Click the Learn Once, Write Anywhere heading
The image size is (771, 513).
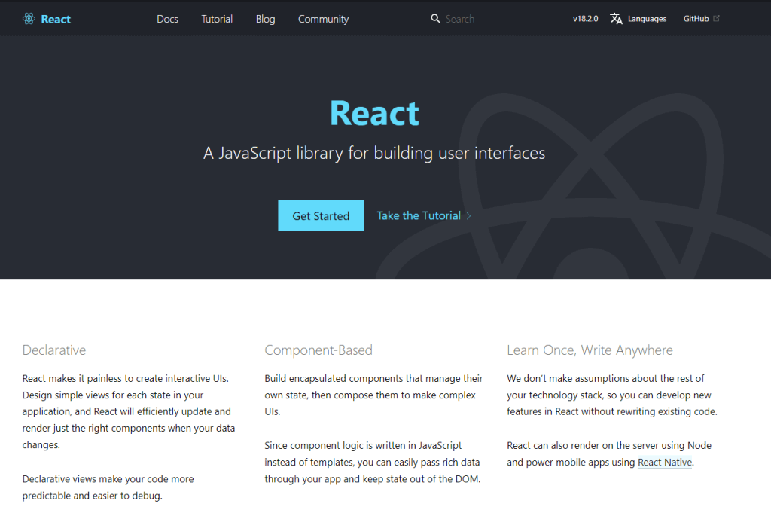click(x=590, y=350)
